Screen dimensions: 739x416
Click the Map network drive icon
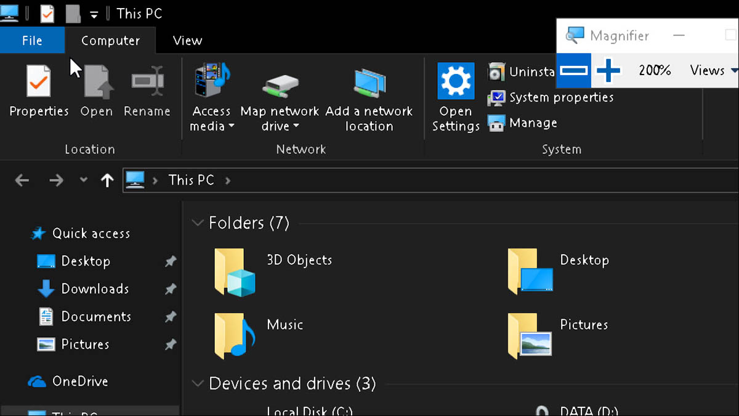280,83
